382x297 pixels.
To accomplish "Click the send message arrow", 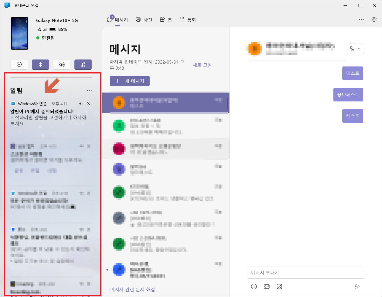I will tap(358, 286).
